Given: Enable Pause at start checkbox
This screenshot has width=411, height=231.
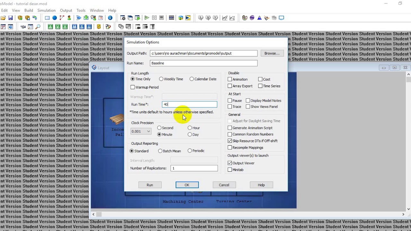Looking at the screenshot, I should pyautogui.click(x=230, y=100).
